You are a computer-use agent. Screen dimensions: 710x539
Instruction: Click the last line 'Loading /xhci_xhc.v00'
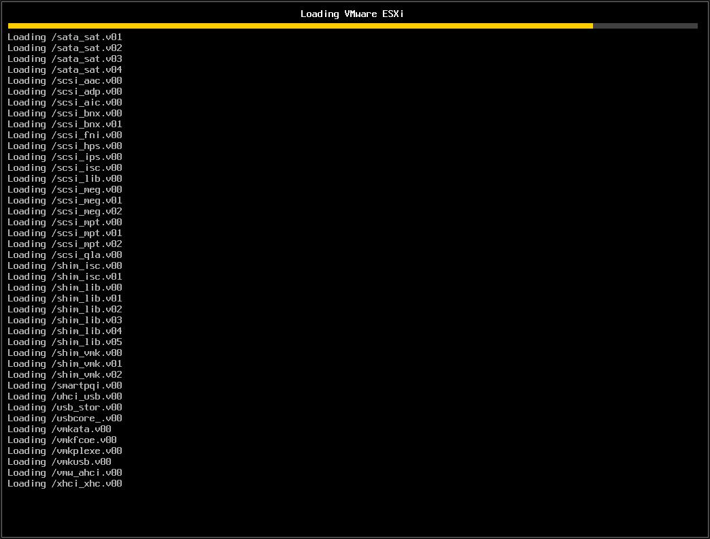tap(65, 483)
